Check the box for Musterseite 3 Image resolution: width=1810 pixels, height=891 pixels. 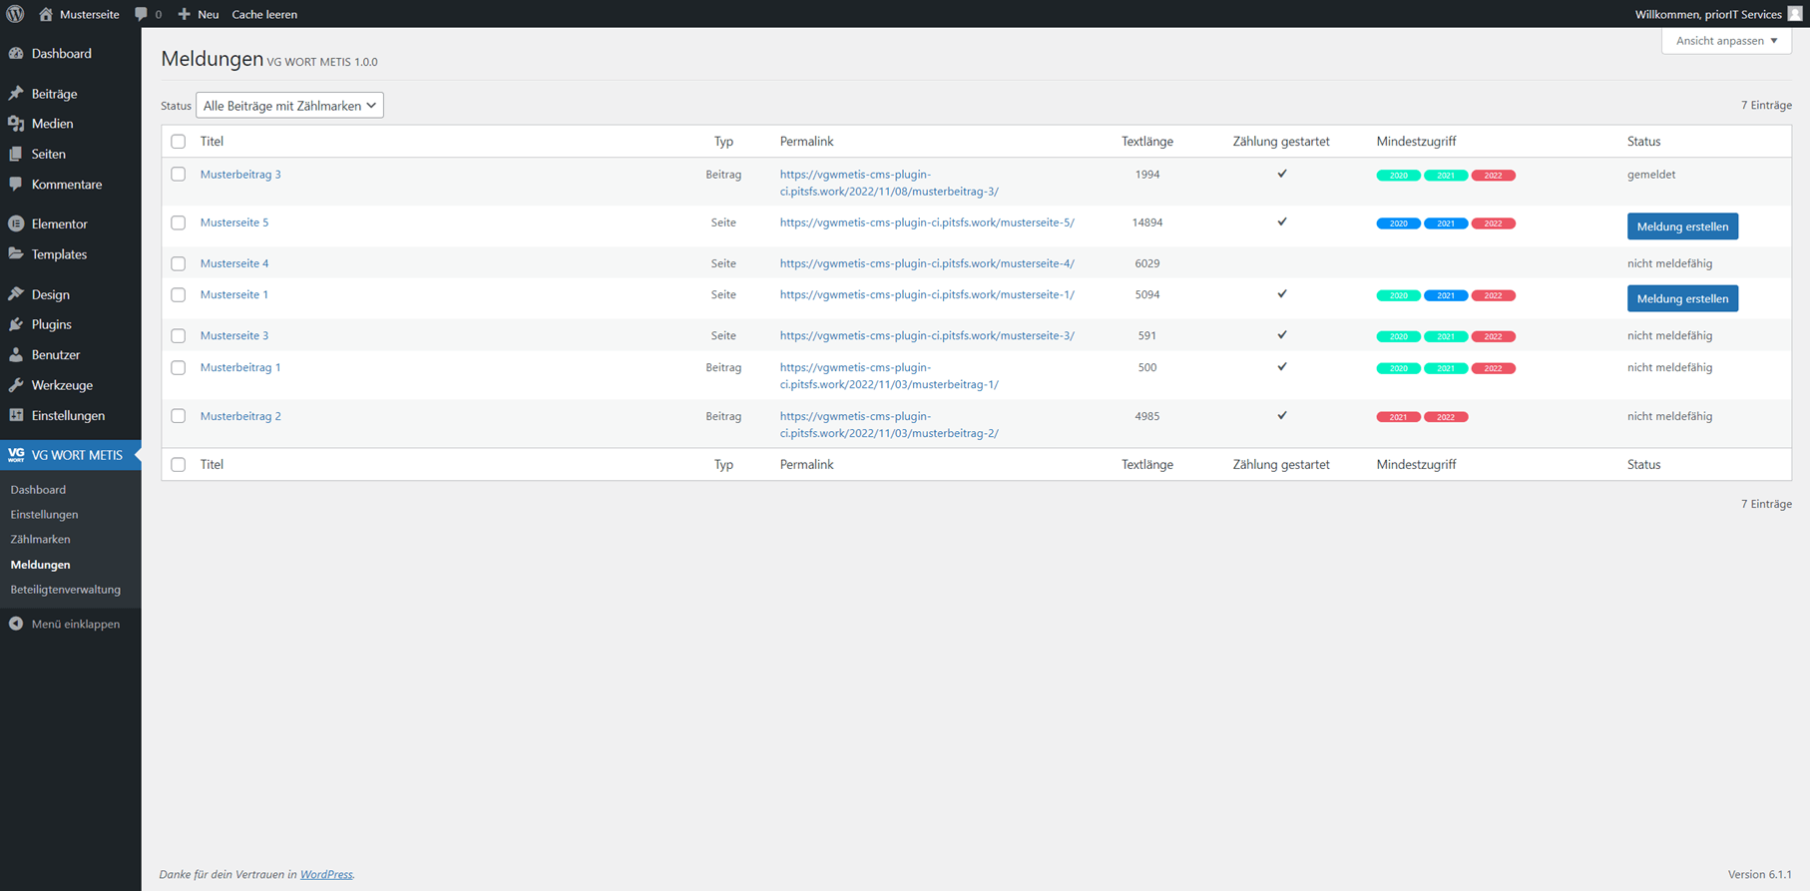(x=179, y=336)
